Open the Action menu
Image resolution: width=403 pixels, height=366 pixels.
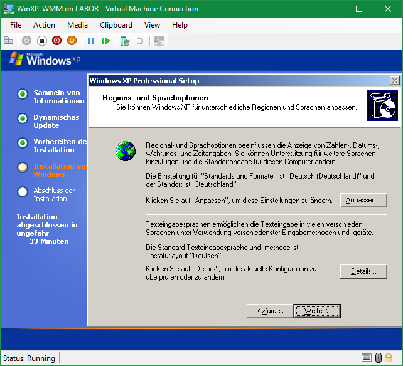coord(44,25)
